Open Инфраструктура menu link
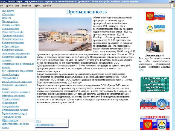175x131 pixels. point(10,120)
